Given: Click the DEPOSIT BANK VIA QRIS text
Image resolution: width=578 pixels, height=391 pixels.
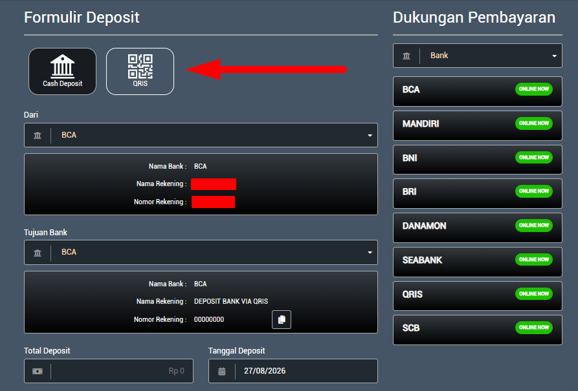Looking at the screenshot, I should (231, 302).
